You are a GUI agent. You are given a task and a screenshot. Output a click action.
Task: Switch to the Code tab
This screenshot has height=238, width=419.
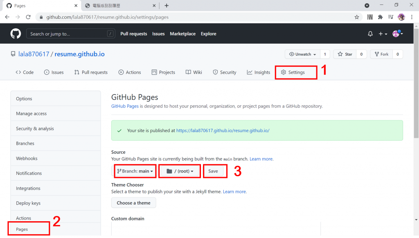point(25,72)
